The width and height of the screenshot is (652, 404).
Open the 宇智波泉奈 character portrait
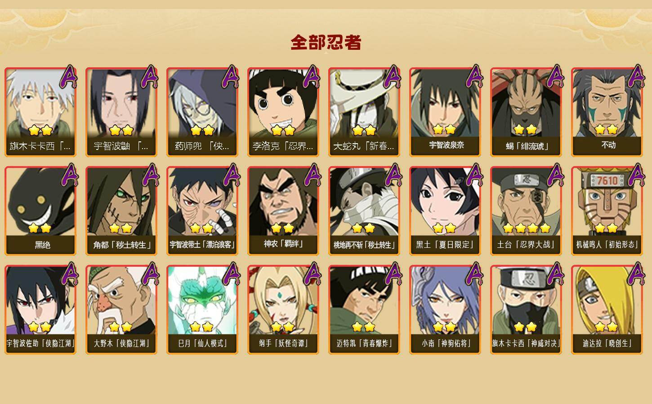(x=445, y=112)
